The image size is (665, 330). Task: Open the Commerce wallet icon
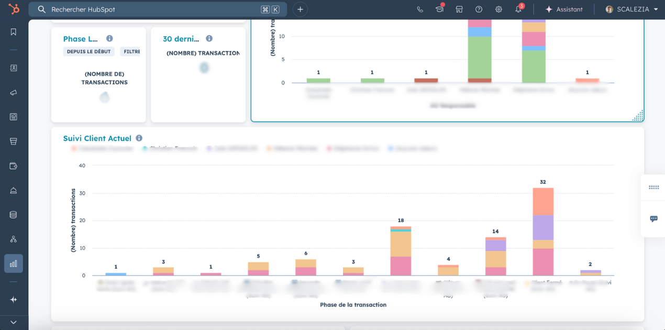coord(14,166)
